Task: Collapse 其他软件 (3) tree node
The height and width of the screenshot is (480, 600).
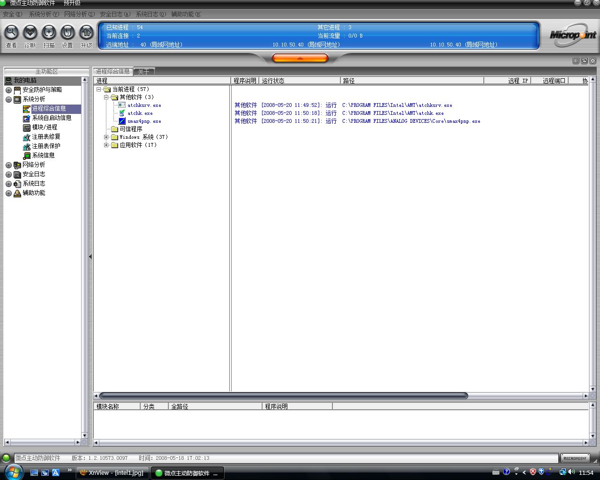Action: (106, 97)
